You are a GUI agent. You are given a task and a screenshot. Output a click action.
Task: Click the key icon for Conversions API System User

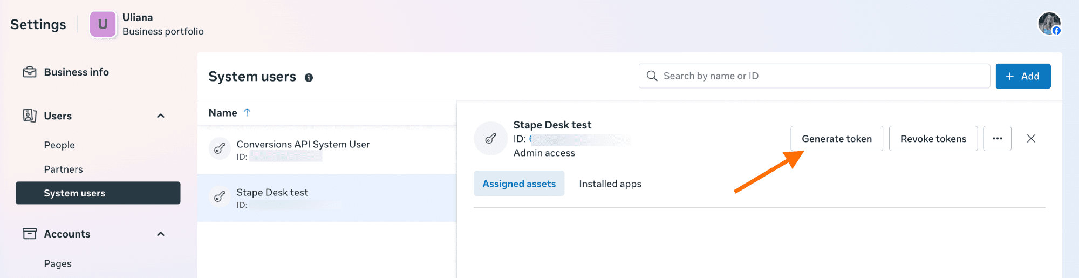click(220, 149)
